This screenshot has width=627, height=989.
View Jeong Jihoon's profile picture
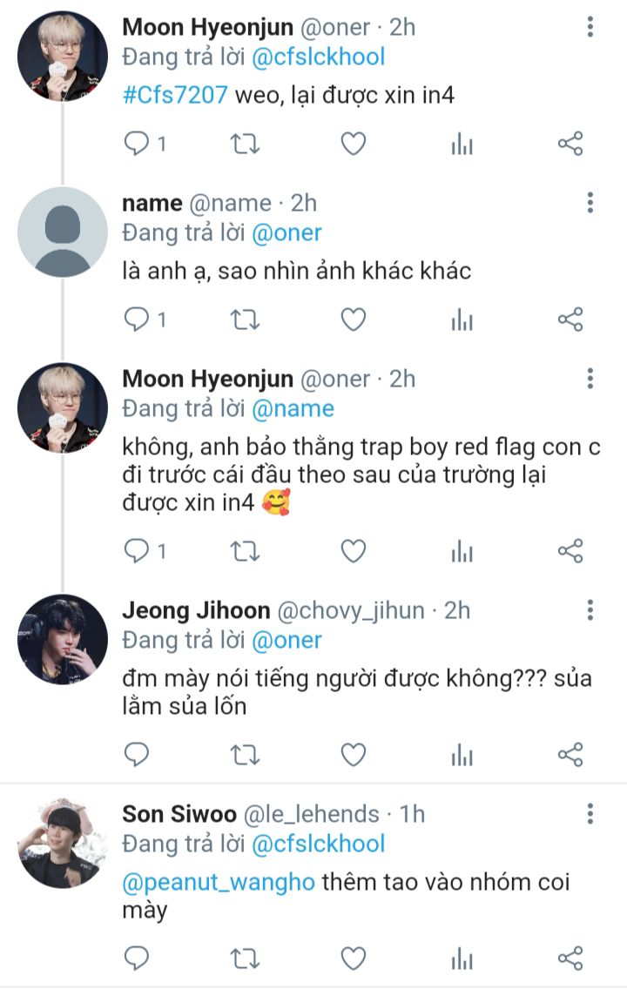pyautogui.click(x=63, y=639)
